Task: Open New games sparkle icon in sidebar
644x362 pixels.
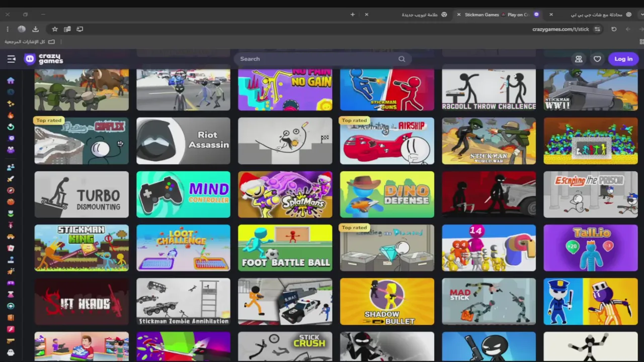Action: click(11, 104)
